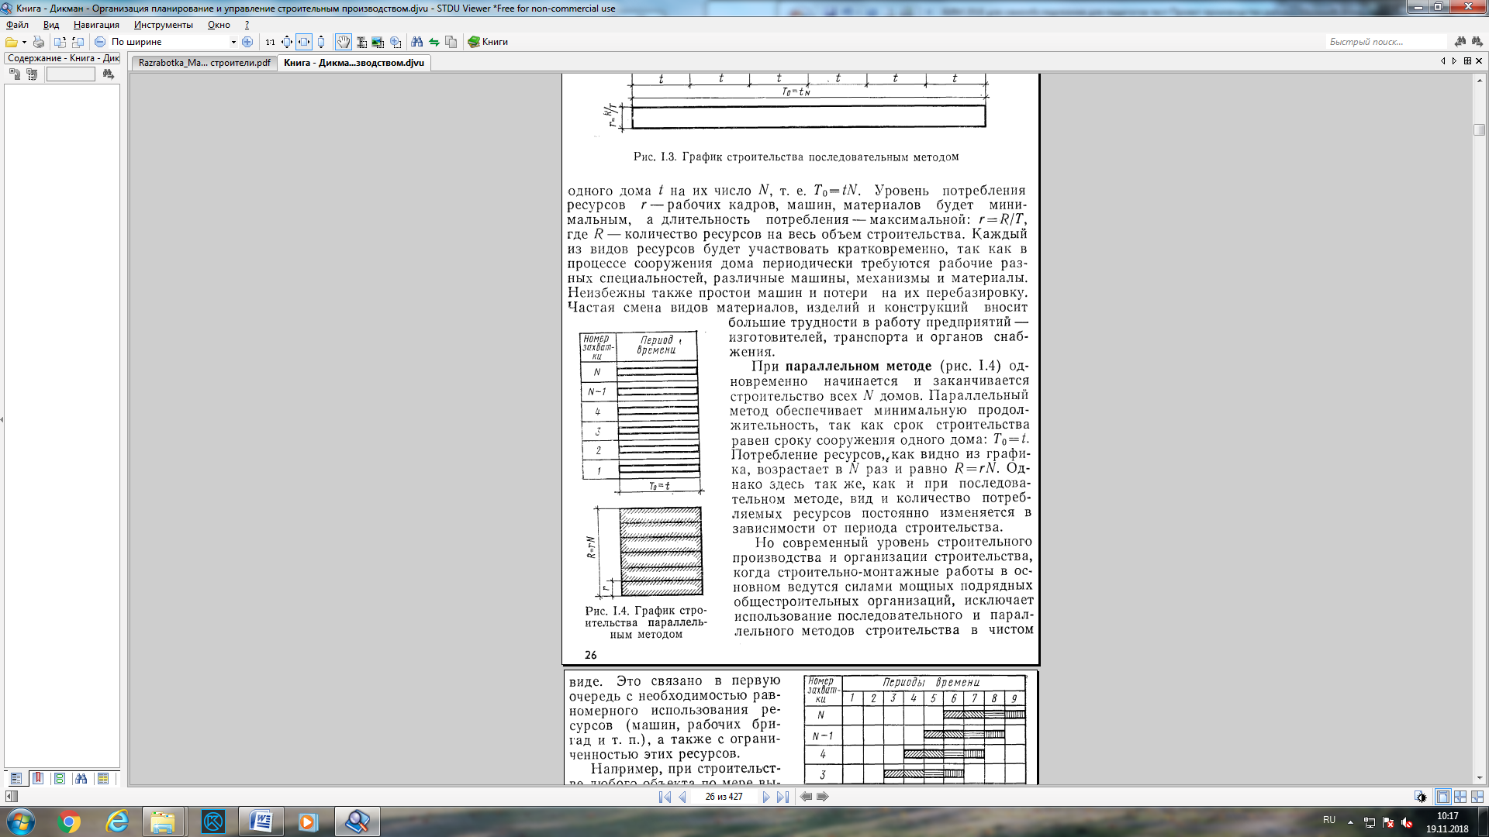Viewport: 1489px width, 837px height.
Task: Select the Hand pan tool
Action: pos(343,42)
